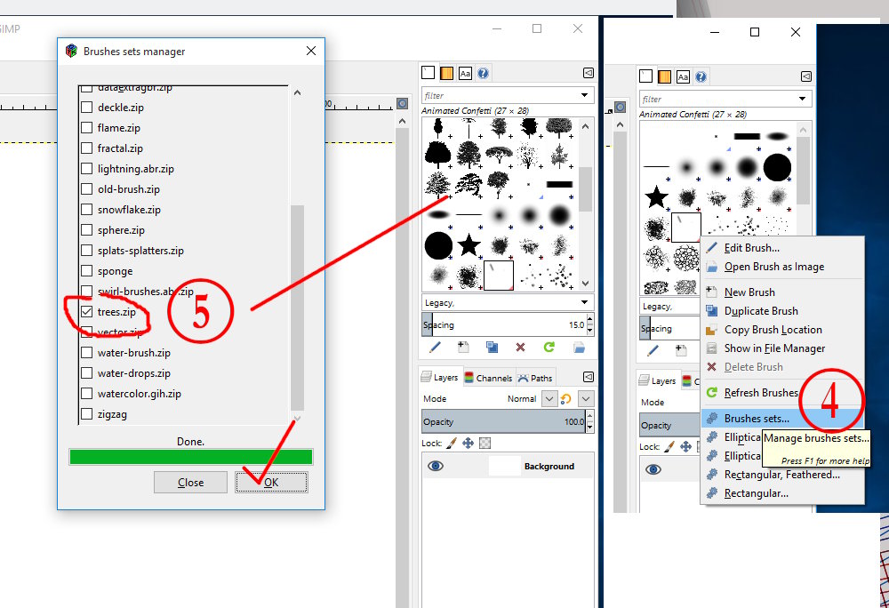Click the new brush icon, left brushes panel
889x608 pixels.
pos(463,348)
